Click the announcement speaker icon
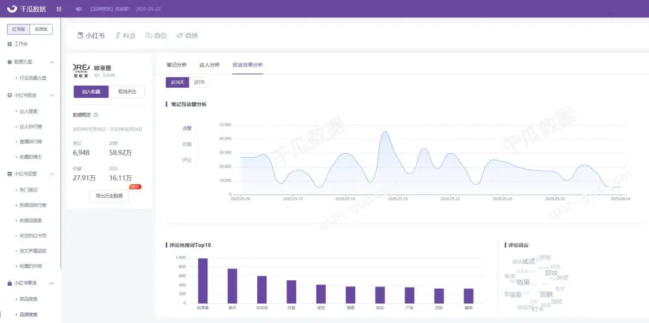Viewport: 649px width, 323px height. [x=79, y=8]
